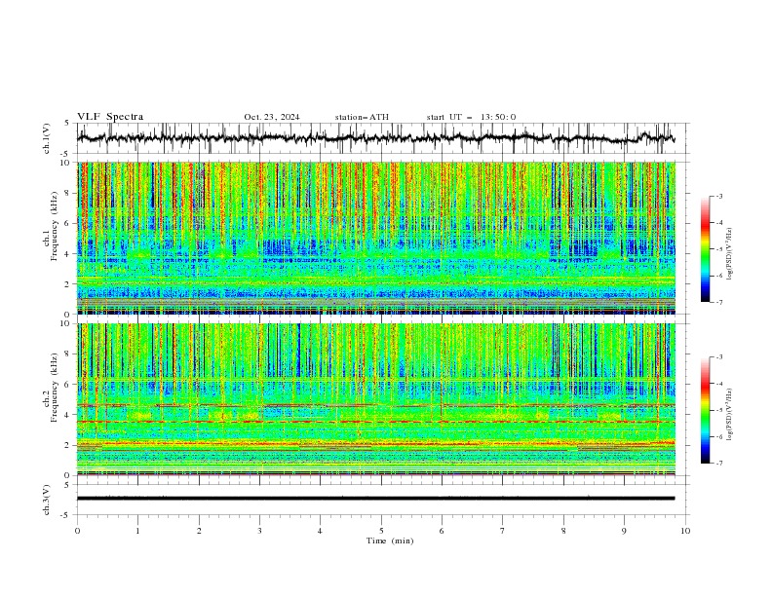Click the ch.1 color bar "log(PSD)(V²/Hz)" label
The height and width of the screenshot is (596, 772).
point(729,254)
